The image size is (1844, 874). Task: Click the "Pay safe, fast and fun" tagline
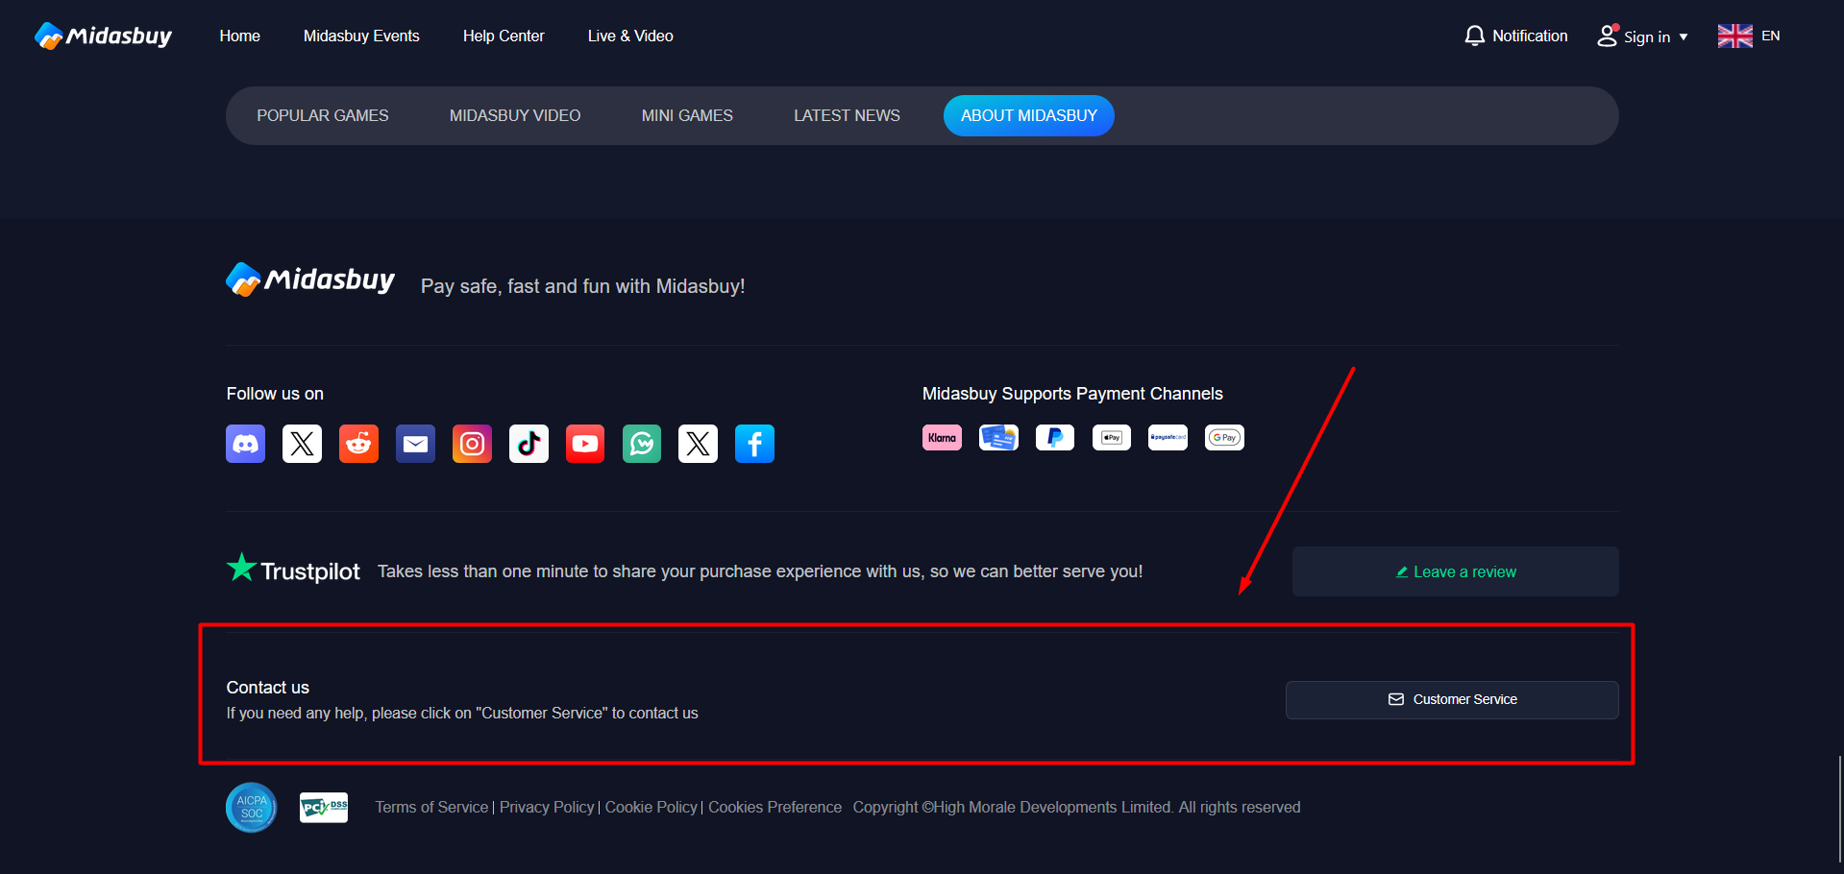coord(583,286)
